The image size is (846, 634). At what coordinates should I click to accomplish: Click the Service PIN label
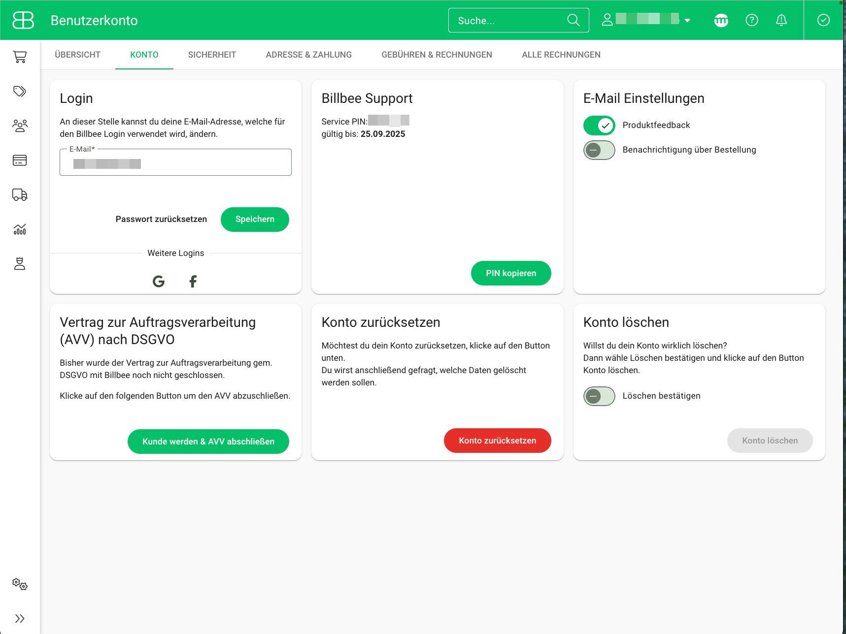[x=344, y=122]
